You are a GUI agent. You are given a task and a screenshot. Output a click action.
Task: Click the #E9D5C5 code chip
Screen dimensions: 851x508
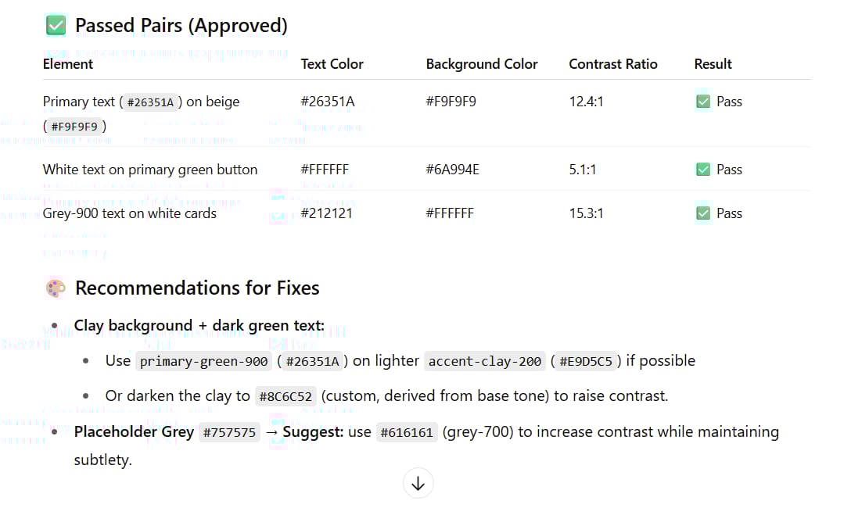pyautogui.click(x=586, y=361)
